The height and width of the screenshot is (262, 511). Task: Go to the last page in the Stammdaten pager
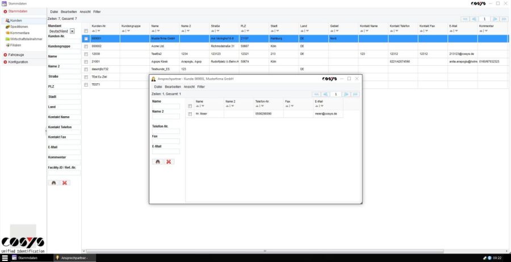coord(504,19)
